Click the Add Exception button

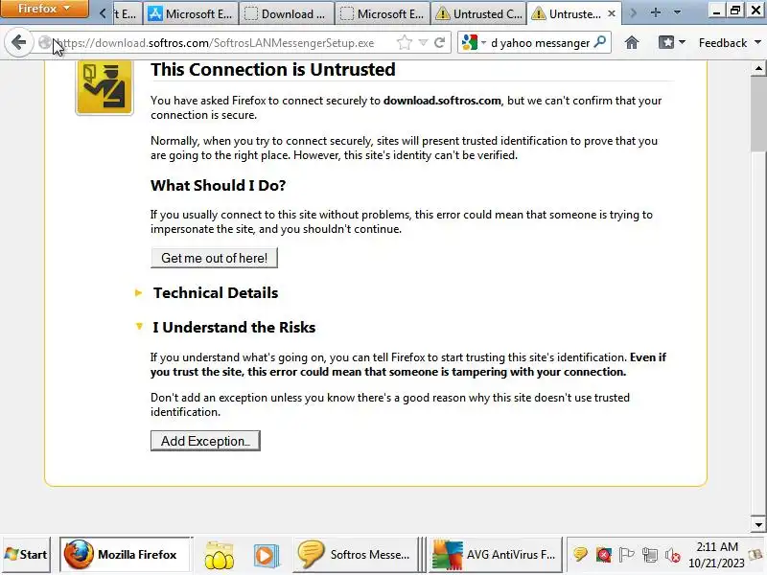[x=205, y=441]
